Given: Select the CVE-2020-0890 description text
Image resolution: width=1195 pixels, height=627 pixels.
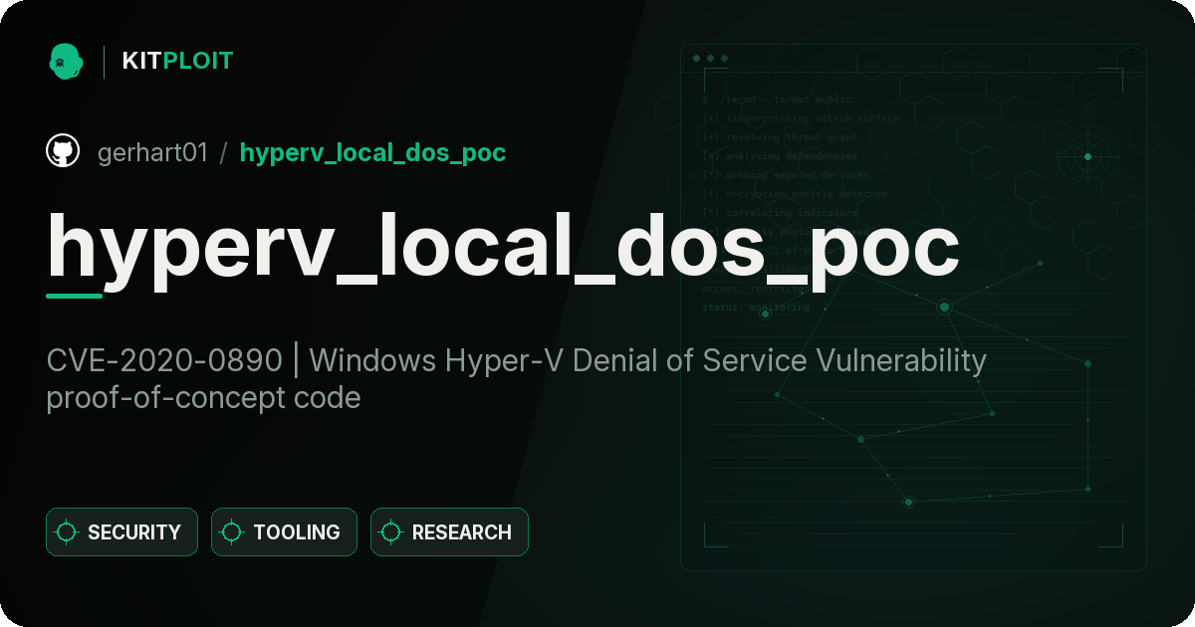Looking at the screenshot, I should [517, 378].
